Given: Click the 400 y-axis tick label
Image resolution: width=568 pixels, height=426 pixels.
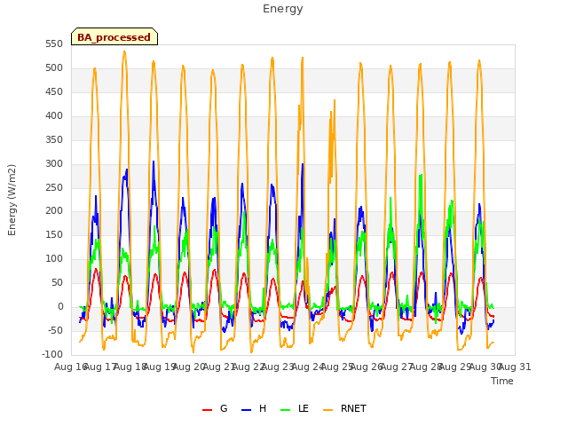Looking at the screenshot, I should coord(54,116).
